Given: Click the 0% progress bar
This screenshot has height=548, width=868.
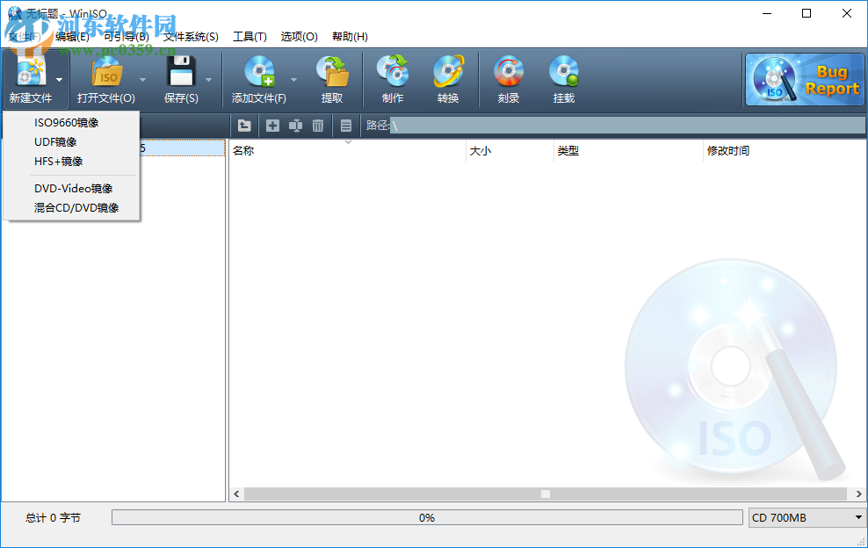Looking at the screenshot, I should point(427,517).
